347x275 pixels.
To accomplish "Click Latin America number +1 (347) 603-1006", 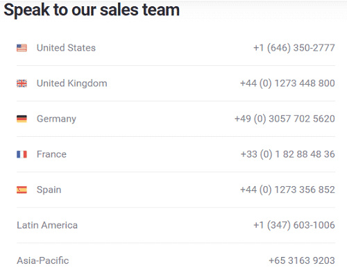I will [294, 225].
